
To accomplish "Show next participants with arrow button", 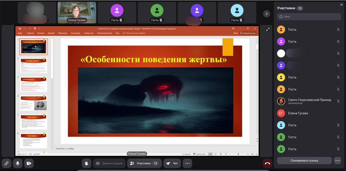I will (267, 14).
